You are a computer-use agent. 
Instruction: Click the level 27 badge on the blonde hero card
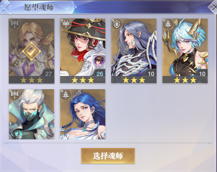tap(48, 73)
